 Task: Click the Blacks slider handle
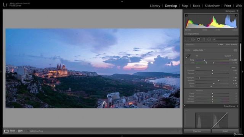(211, 86)
